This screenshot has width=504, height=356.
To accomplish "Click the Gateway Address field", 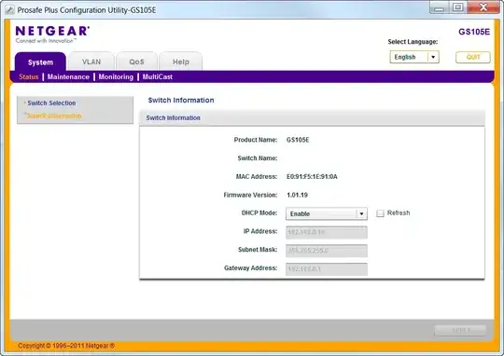I will pyautogui.click(x=327, y=269).
